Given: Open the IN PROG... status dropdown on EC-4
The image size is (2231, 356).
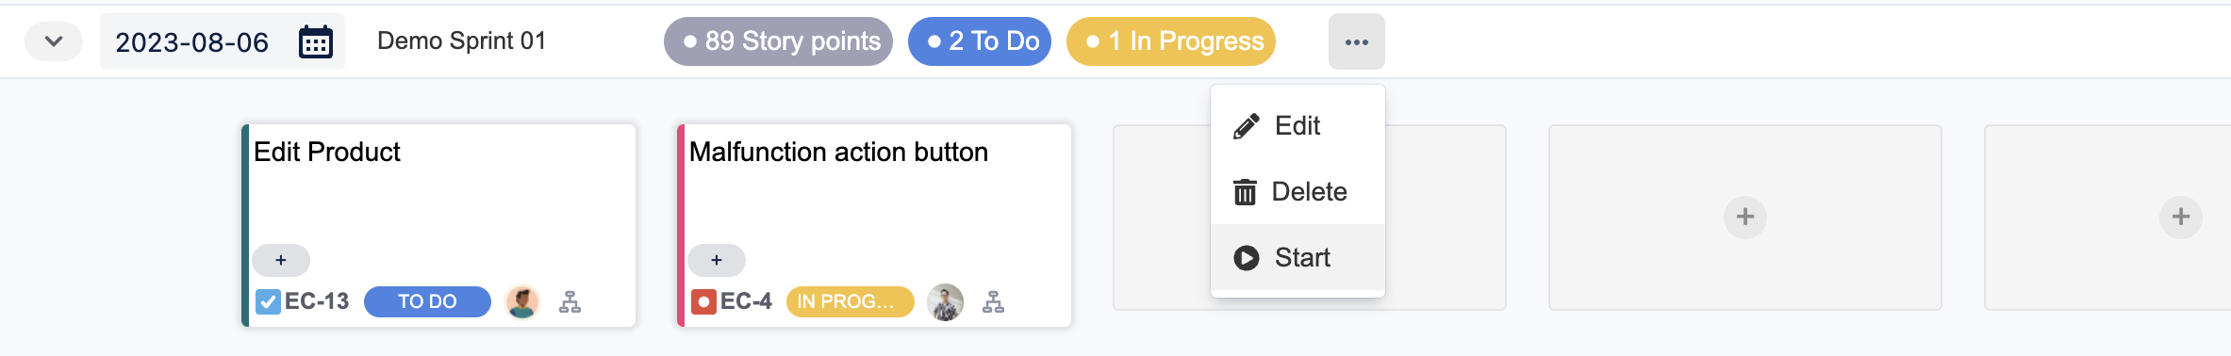Looking at the screenshot, I should (x=850, y=302).
